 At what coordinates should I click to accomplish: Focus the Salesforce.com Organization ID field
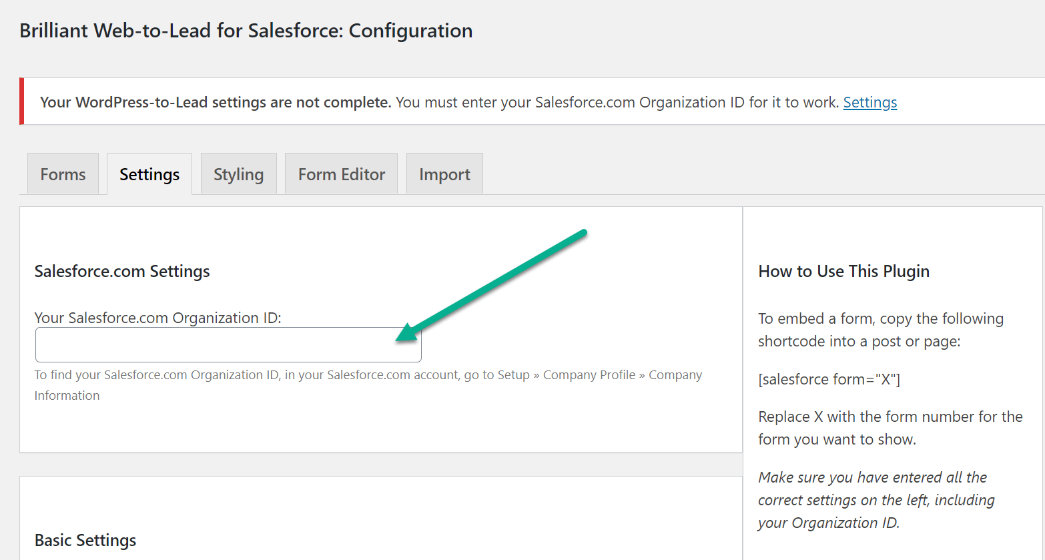228,344
